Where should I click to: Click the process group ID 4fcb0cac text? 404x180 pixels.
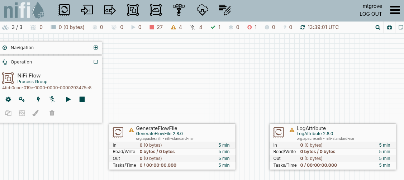pos(47,88)
